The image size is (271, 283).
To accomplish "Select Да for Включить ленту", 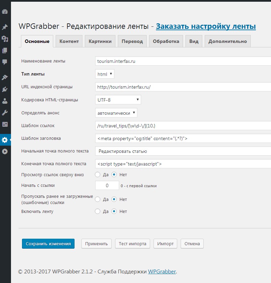I will tap(98, 211).
